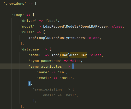Click the 'cn' attribute value
The width and height of the screenshot is (131, 109).
pos(62,72)
